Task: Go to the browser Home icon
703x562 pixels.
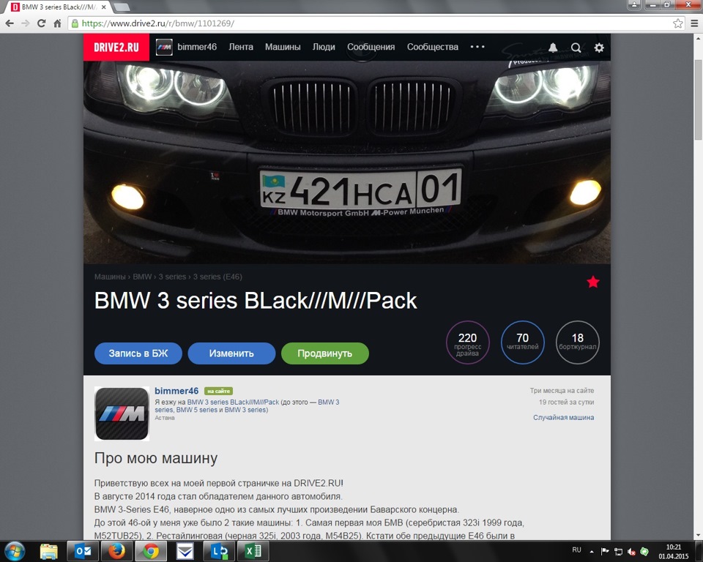Action: coord(57,23)
